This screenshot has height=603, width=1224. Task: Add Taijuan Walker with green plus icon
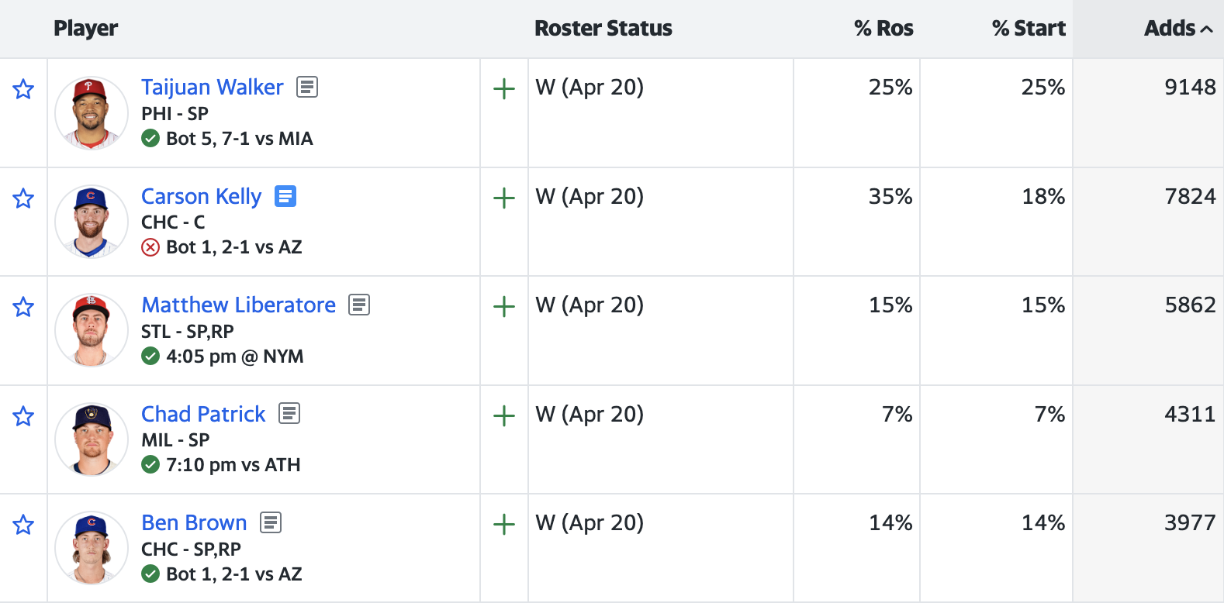pyautogui.click(x=504, y=88)
